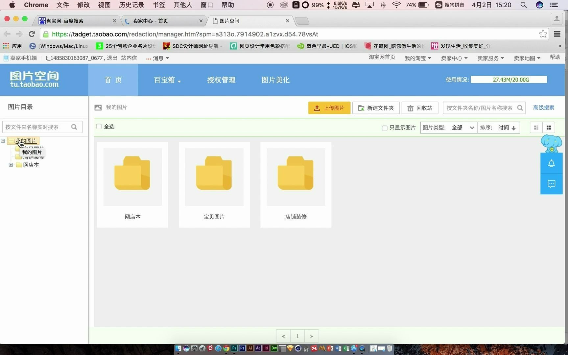Open the Apps (应用) bookmark shortcut
This screenshot has height=355, width=568.
pyautogui.click(x=12, y=46)
